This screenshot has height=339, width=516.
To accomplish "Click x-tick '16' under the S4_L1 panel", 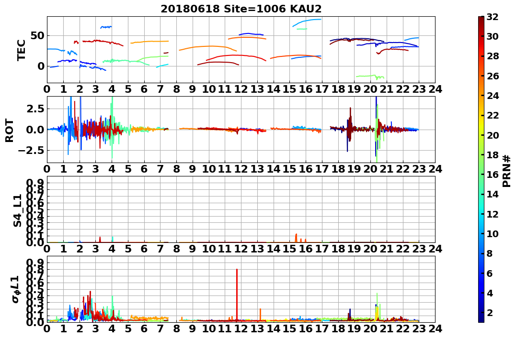I will (306, 249).
